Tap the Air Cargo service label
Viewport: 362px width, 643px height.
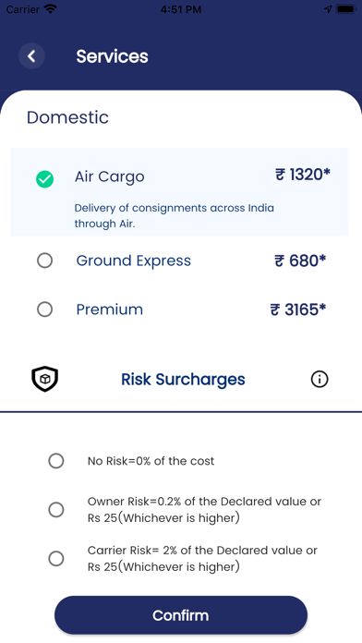click(110, 176)
